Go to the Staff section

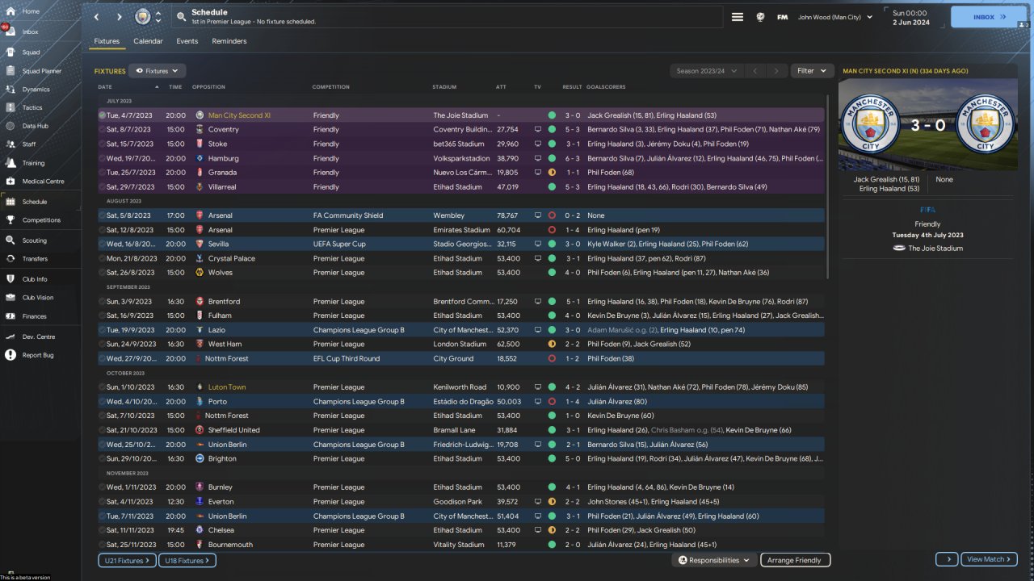pyautogui.click(x=29, y=144)
